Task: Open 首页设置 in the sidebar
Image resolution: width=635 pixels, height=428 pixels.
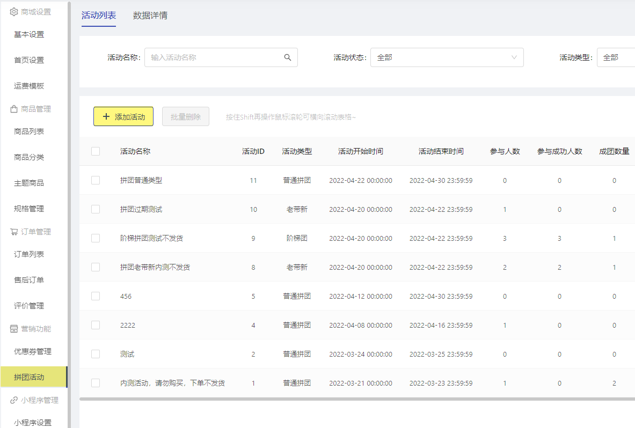Action: click(29, 60)
